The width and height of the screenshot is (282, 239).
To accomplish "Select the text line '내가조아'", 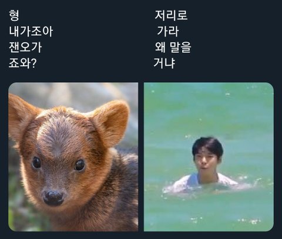I will click(31, 31).
